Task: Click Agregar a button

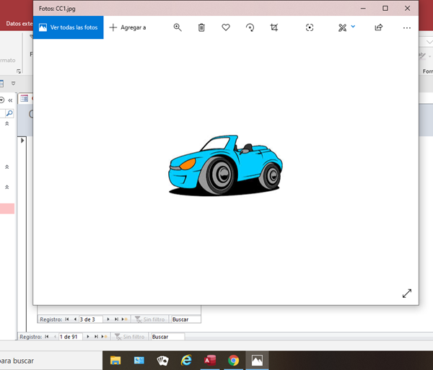Action: pos(128,27)
